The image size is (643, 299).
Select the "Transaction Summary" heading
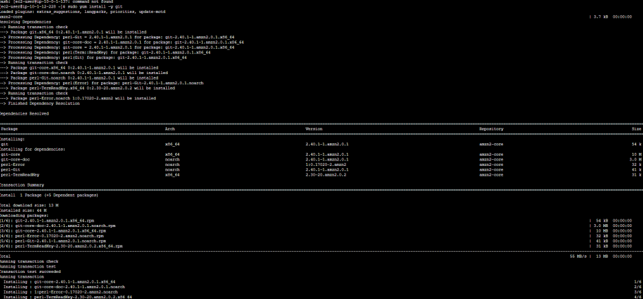click(22, 185)
